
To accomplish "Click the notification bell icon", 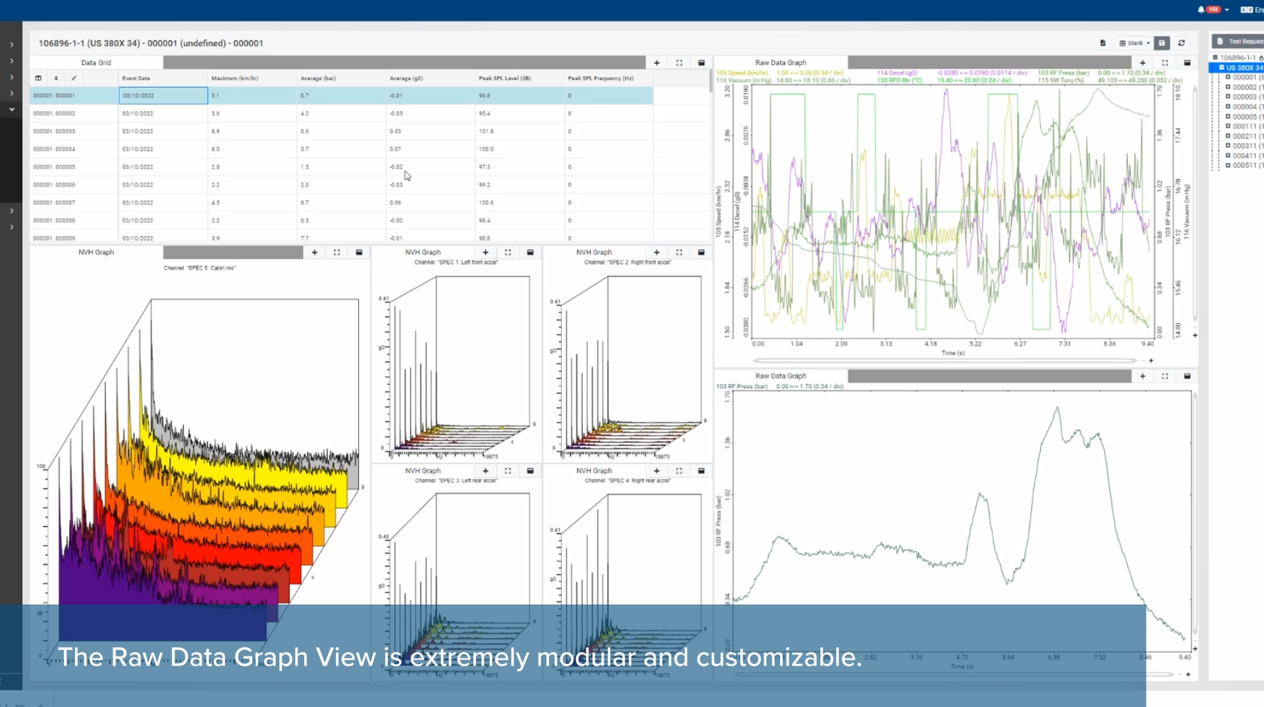I will pyautogui.click(x=1201, y=9).
